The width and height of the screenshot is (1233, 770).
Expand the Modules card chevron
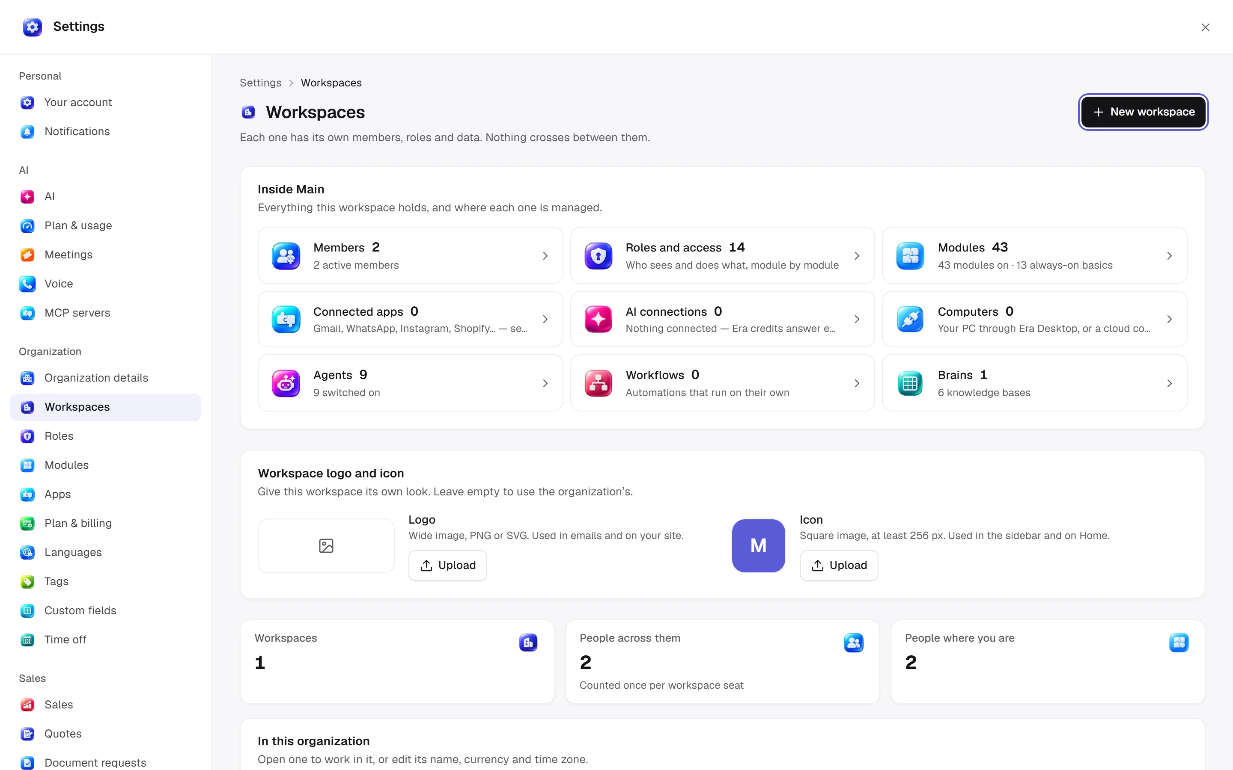tap(1169, 256)
